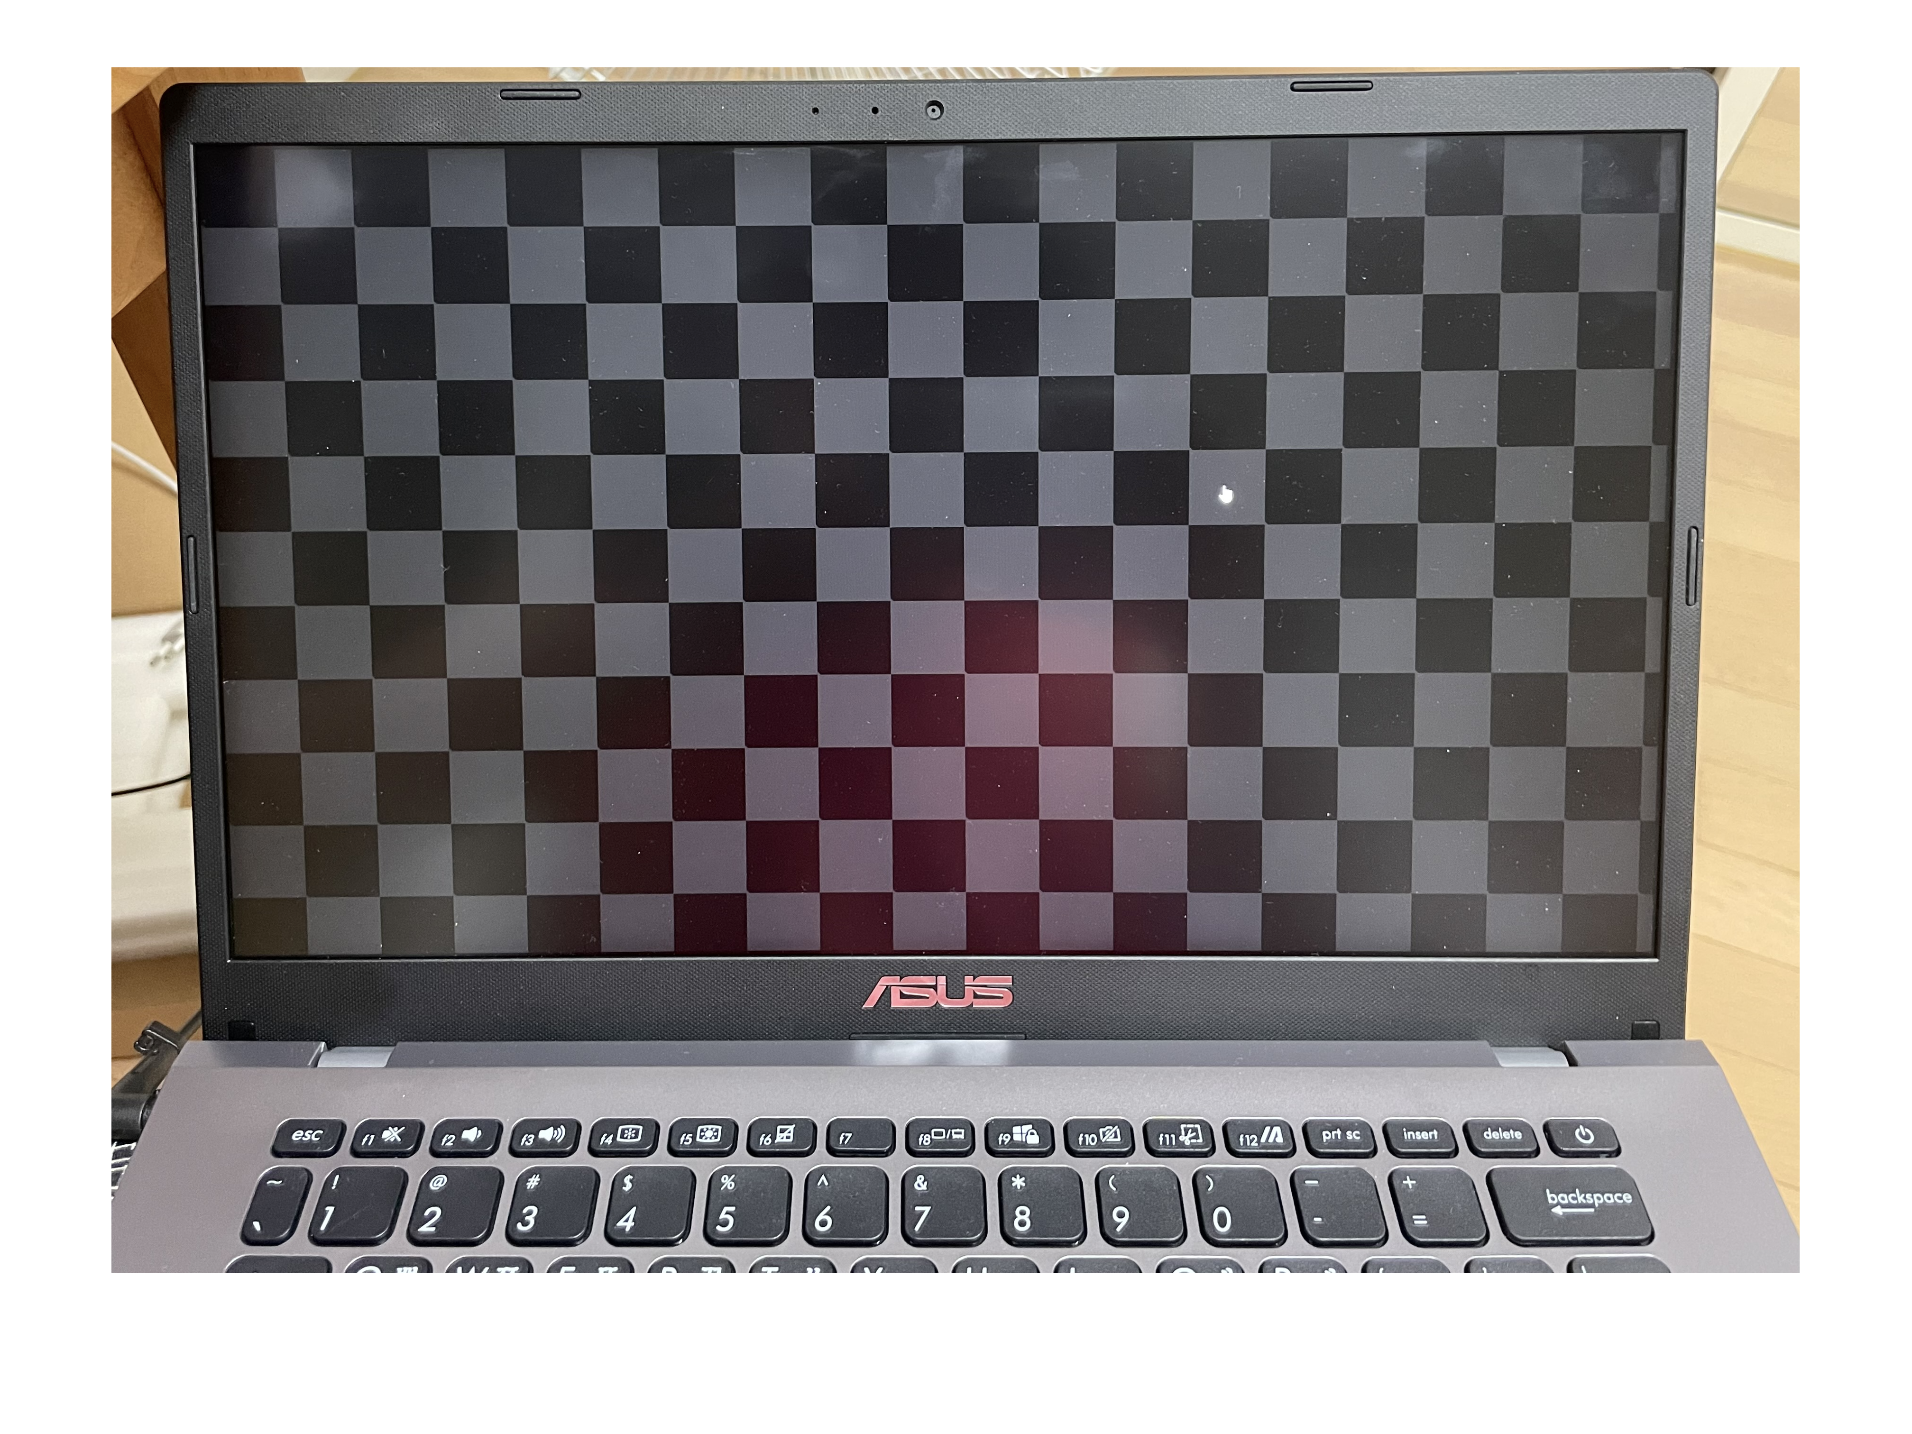Tap the power button key
The height and width of the screenshot is (1434, 1912).
1582,1137
